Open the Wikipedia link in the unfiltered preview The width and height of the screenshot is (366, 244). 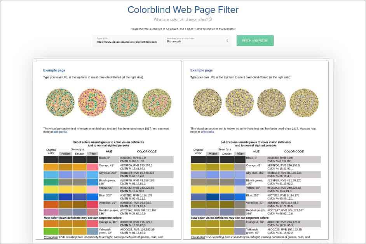60,132
